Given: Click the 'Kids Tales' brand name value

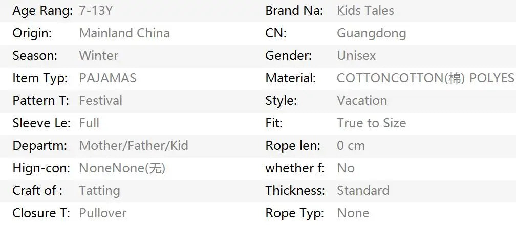Looking at the screenshot, I should [x=365, y=11].
